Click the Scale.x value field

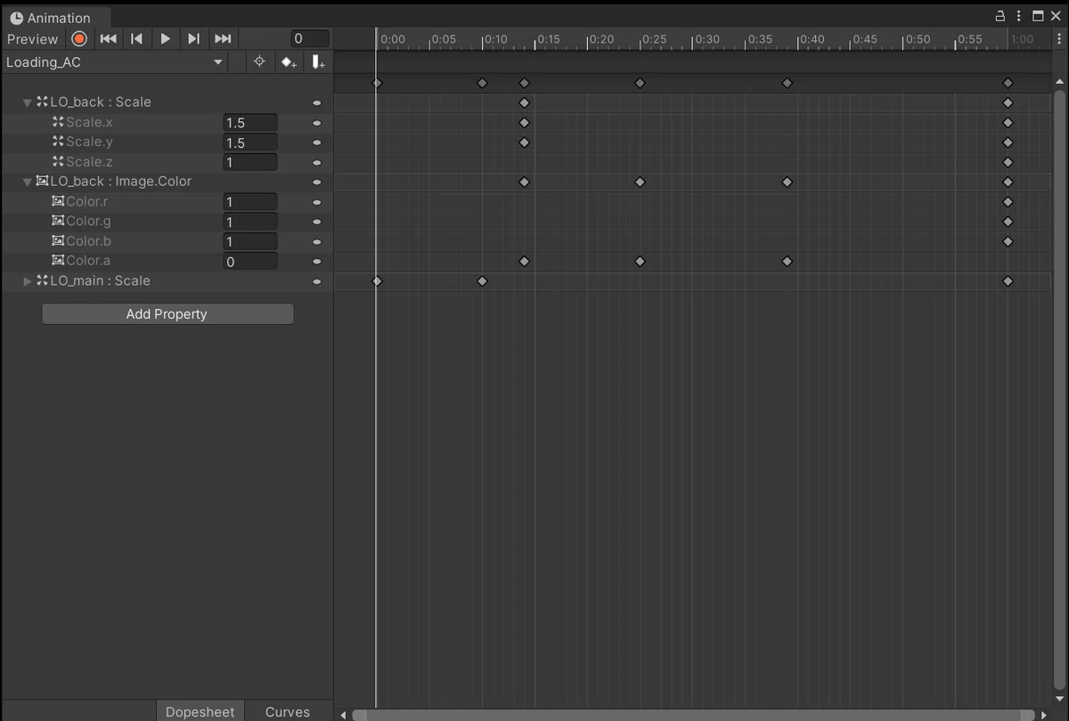tap(249, 123)
